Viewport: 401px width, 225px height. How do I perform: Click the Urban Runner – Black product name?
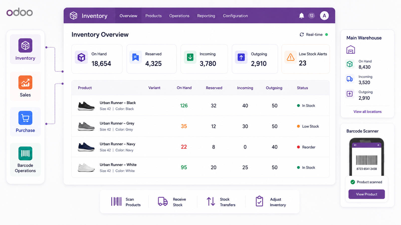click(118, 103)
